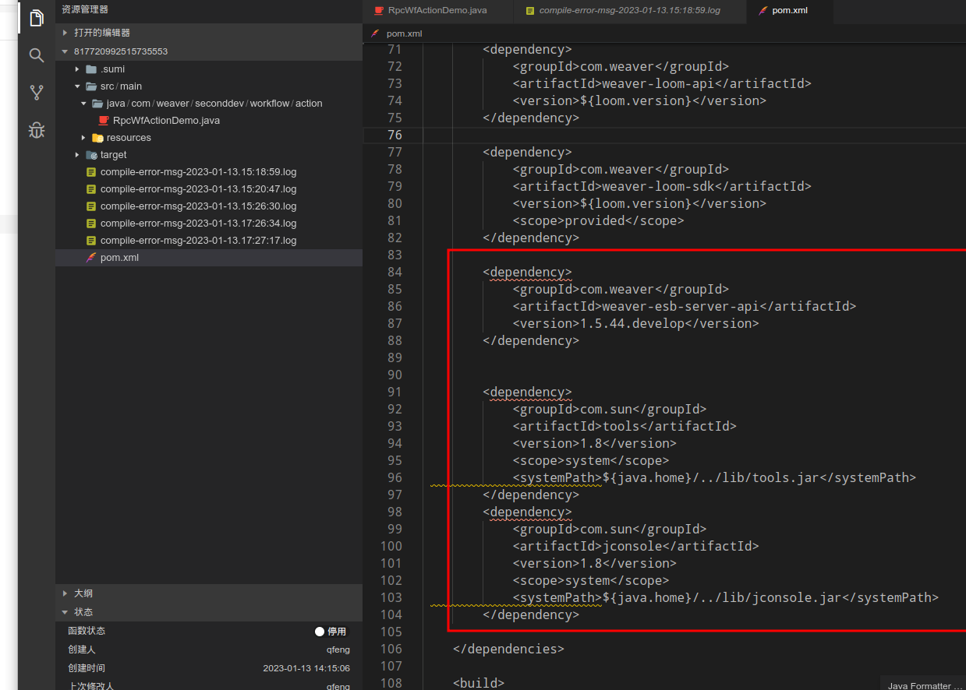The image size is (966, 690).
Task: Click the 1.5.44.develop version line
Action: point(635,323)
